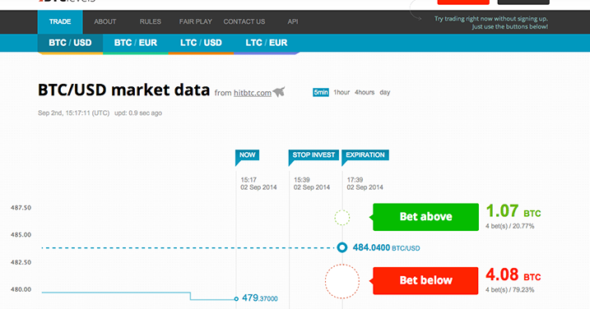Click the 15:17 02 Sep 2014 timestamp

[258, 183]
